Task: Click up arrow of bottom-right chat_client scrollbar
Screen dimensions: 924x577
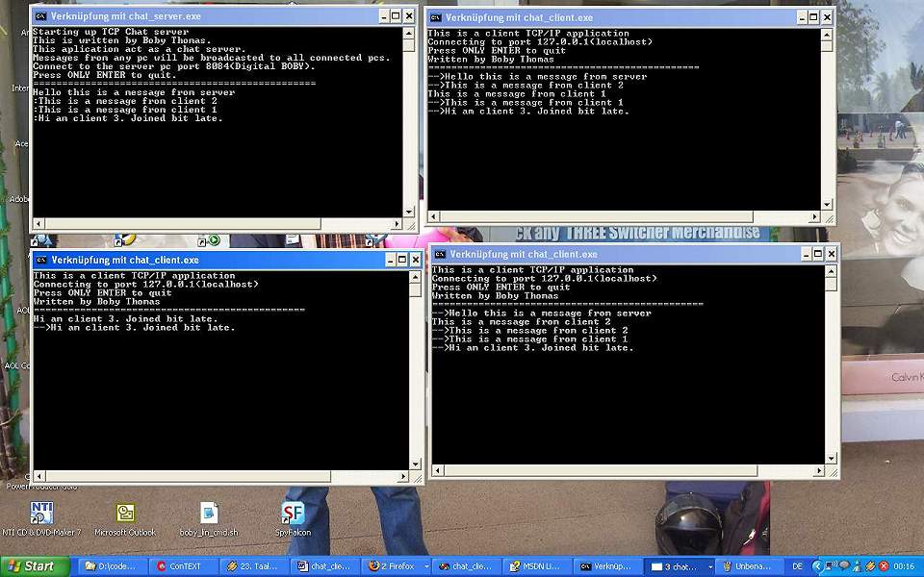Action: click(x=831, y=271)
